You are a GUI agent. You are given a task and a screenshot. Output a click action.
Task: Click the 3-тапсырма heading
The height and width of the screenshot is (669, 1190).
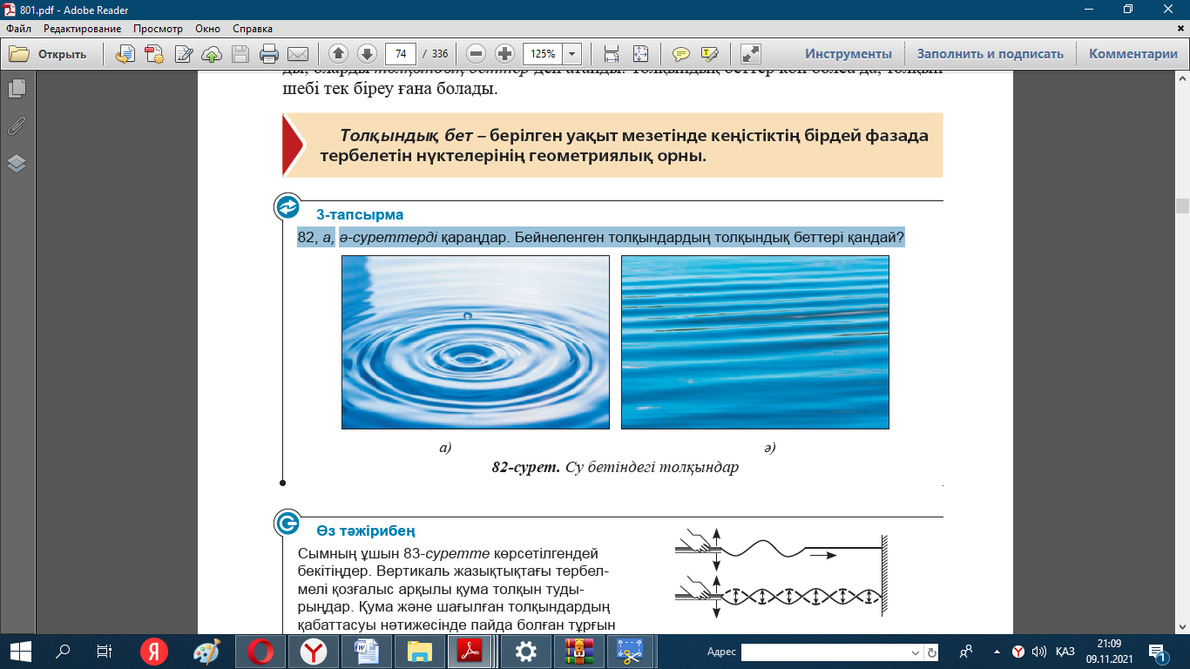(360, 214)
